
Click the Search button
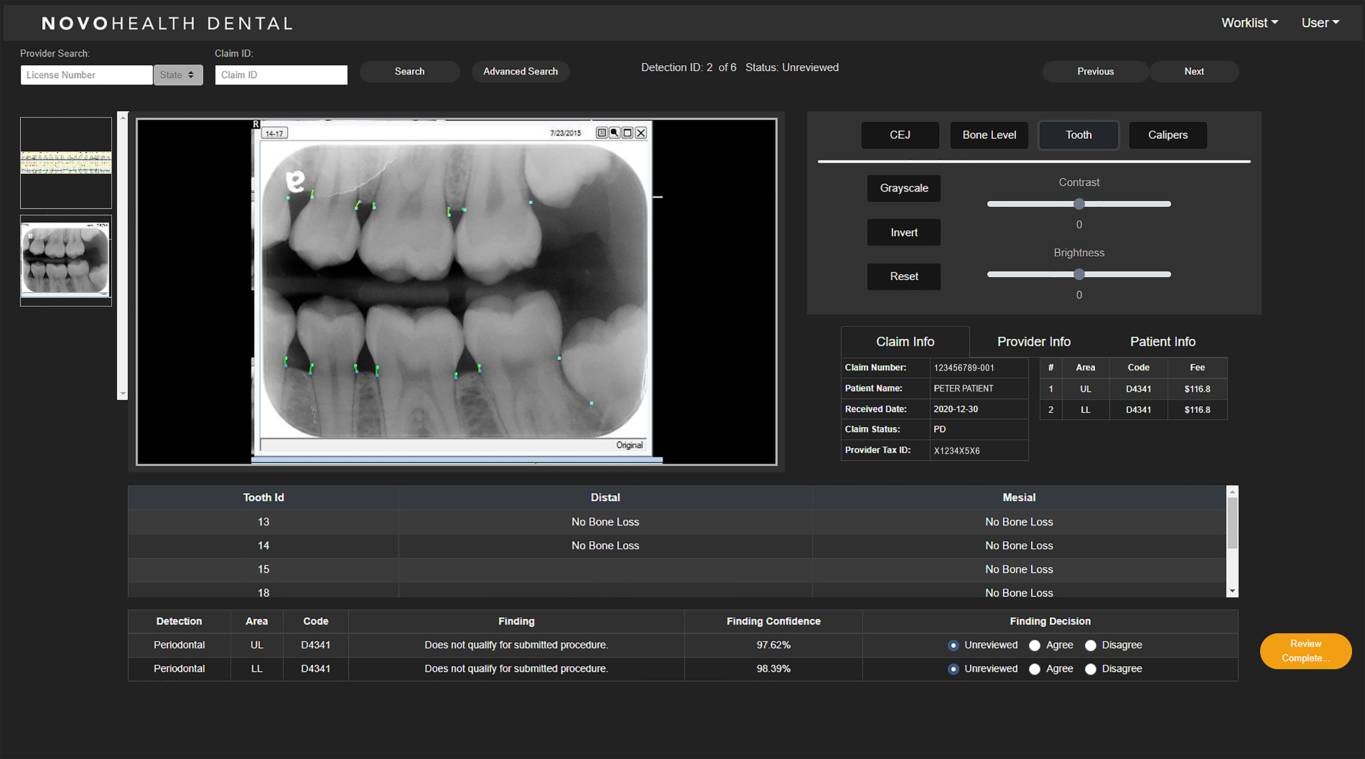coord(409,72)
